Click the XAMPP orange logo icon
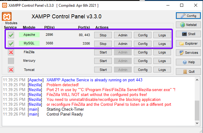The height and width of the screenshot is (133, 203). coord(7,17)
